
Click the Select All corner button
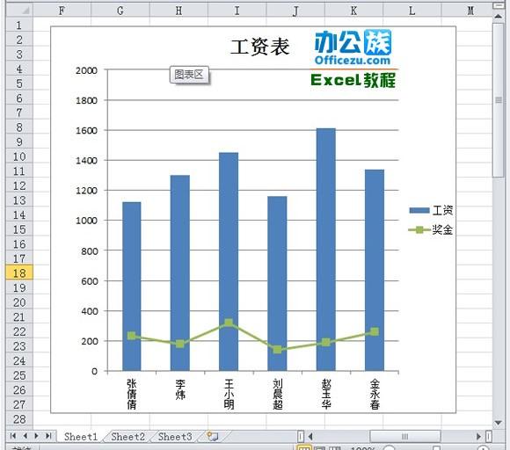(x=19, y=11)
